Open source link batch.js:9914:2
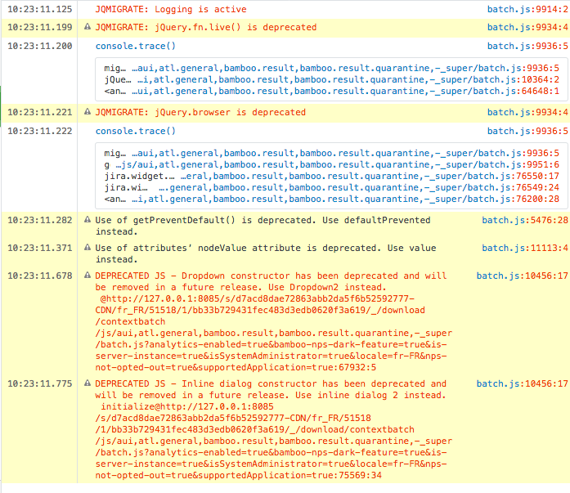570x493 pixels. point(527,9)
